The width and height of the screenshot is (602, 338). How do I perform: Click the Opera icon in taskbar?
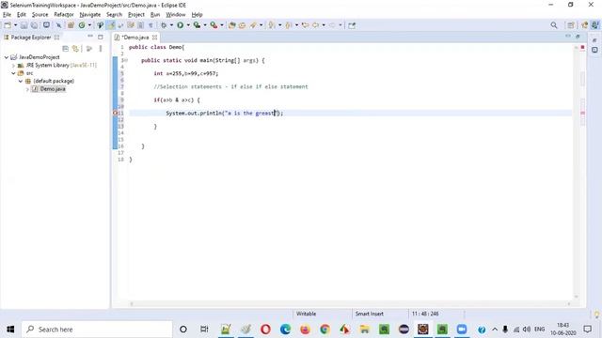265,330
